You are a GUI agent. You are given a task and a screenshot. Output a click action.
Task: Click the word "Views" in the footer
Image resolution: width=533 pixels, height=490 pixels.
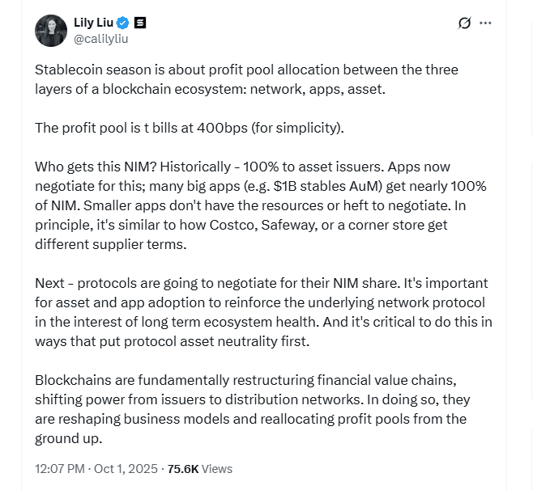coord(217,468)
